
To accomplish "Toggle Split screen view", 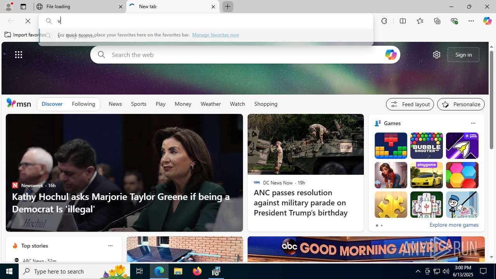I will pos(403,21).
